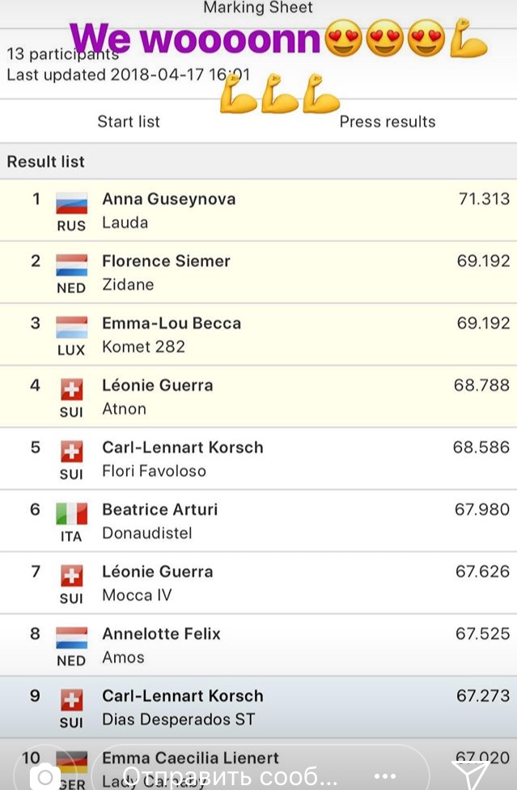Select Léonie Guerra's Mocca IV entry
The height and width of the screenshot is (790, 517).
259,583
